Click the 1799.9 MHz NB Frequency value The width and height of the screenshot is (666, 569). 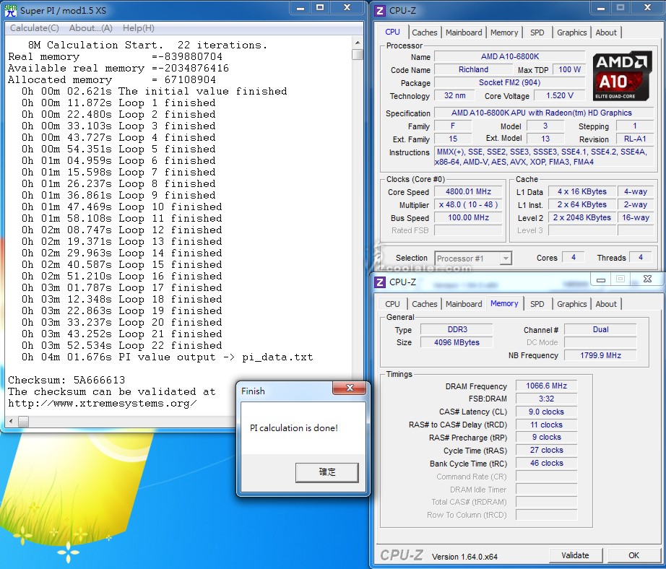[600, 355]
